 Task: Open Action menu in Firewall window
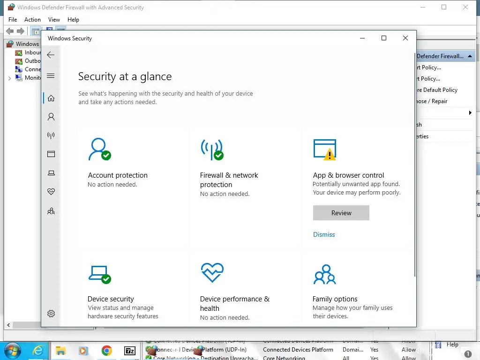point(32,20)
